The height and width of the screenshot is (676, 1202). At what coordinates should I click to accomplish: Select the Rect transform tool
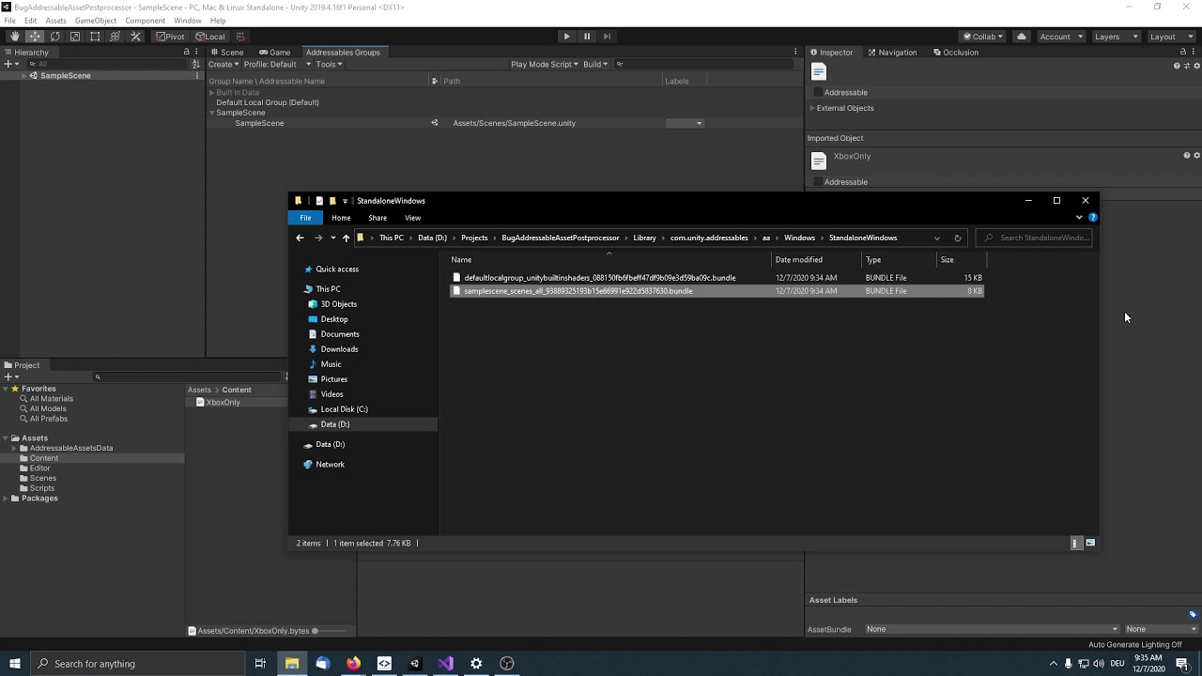95,36
